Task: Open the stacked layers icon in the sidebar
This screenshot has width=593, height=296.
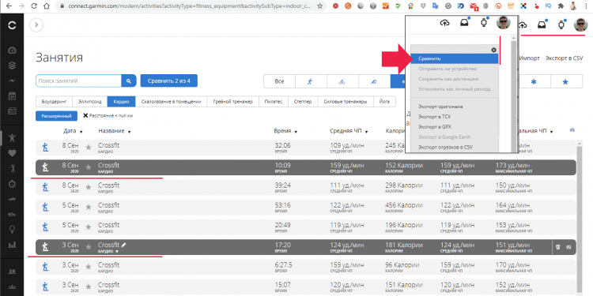Action: click(x=12, y=66)
